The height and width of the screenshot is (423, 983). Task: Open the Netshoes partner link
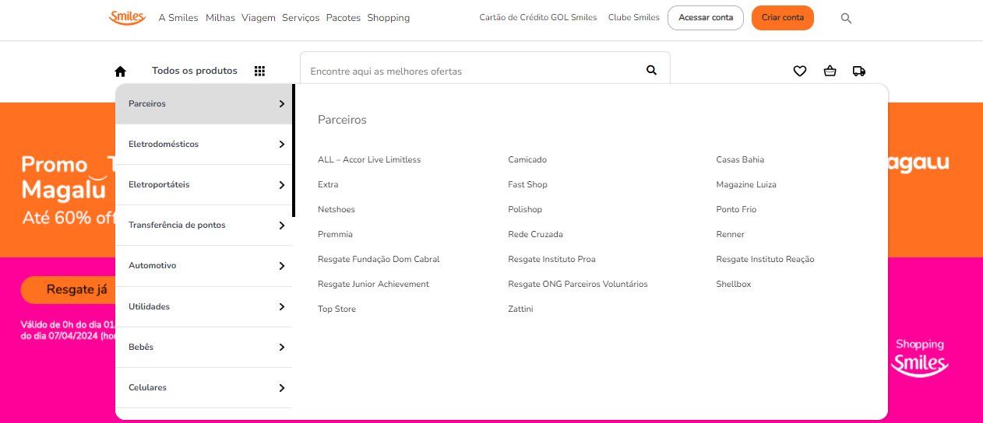pos(336,209)
